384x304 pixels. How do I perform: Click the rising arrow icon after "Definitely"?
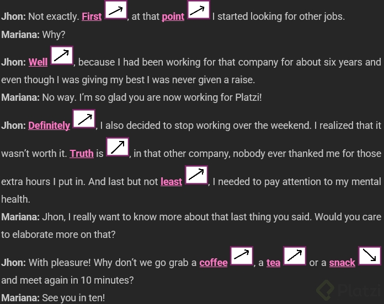[x=84, y=120]
